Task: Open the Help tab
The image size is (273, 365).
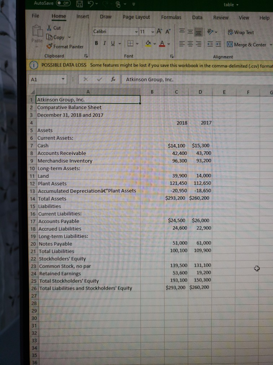Action: (x=264, y=18)
